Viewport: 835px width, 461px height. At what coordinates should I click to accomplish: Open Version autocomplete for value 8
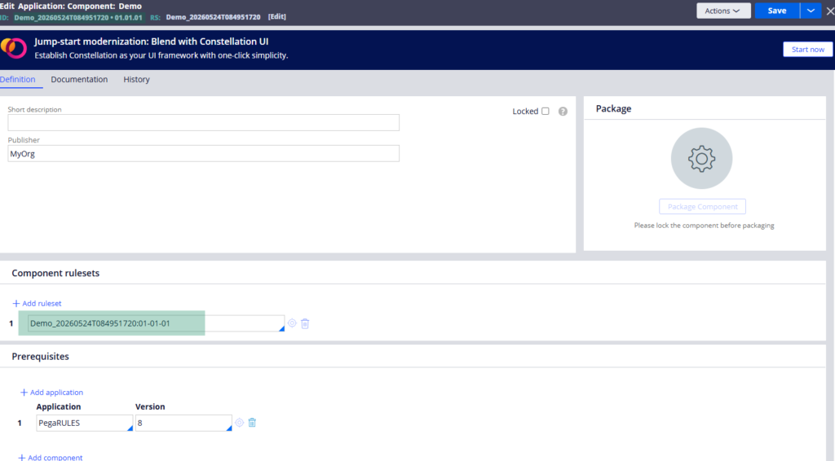pos(229,428)
